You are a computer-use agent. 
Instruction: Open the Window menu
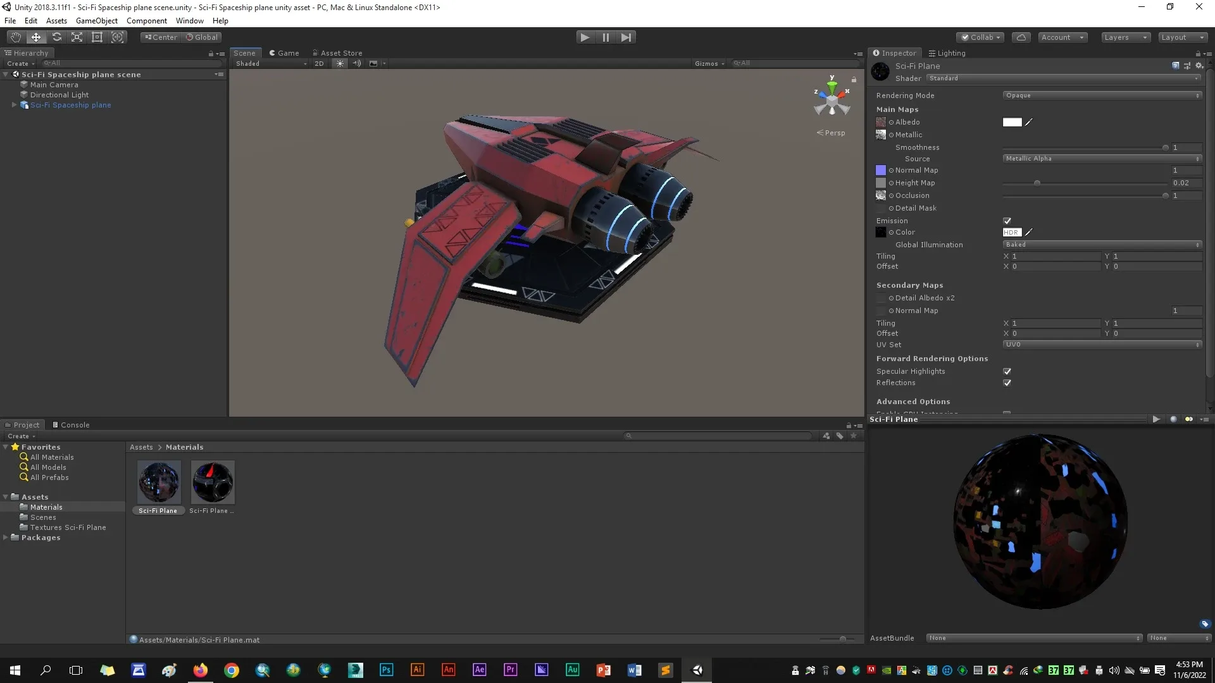(x=189, y=20)
